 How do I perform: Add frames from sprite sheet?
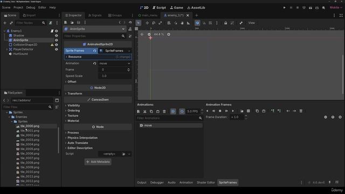[x=249, y=111]
